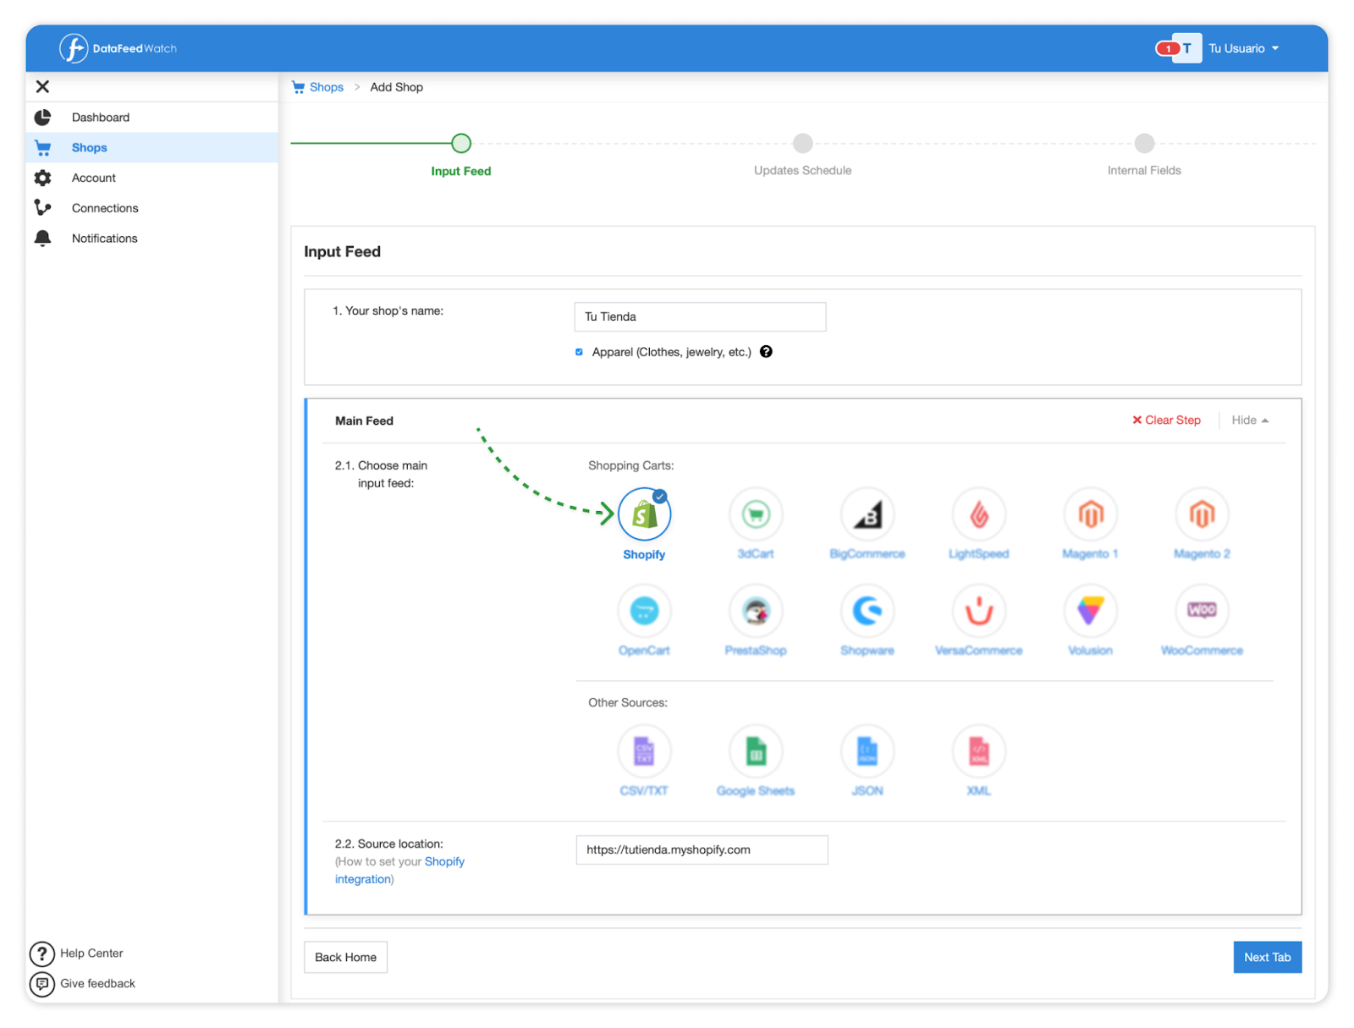Open the Connections sidebar item

151,208
